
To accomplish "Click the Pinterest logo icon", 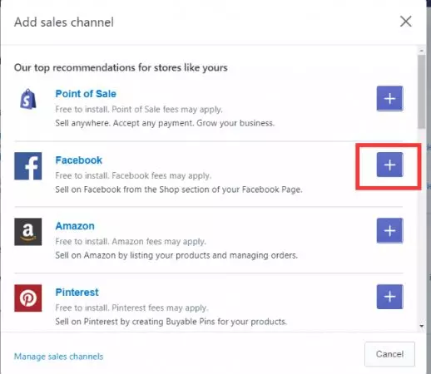I will pos(28,298).
